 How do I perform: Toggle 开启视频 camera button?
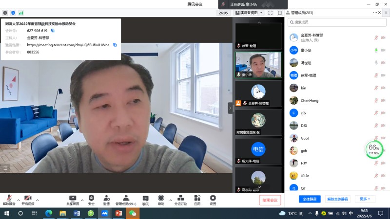click(x=28, y=200)
